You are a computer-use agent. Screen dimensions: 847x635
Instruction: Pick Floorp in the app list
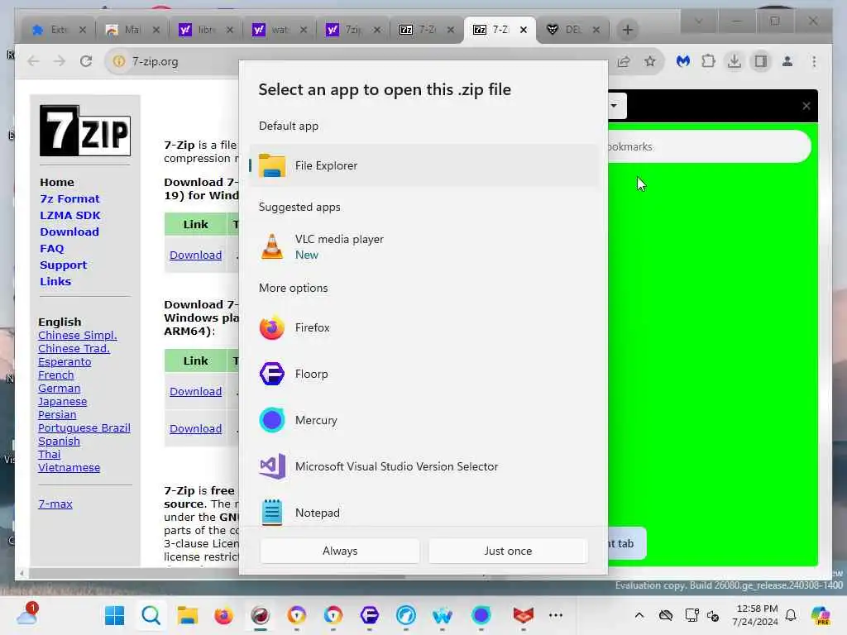pos(423,375)
